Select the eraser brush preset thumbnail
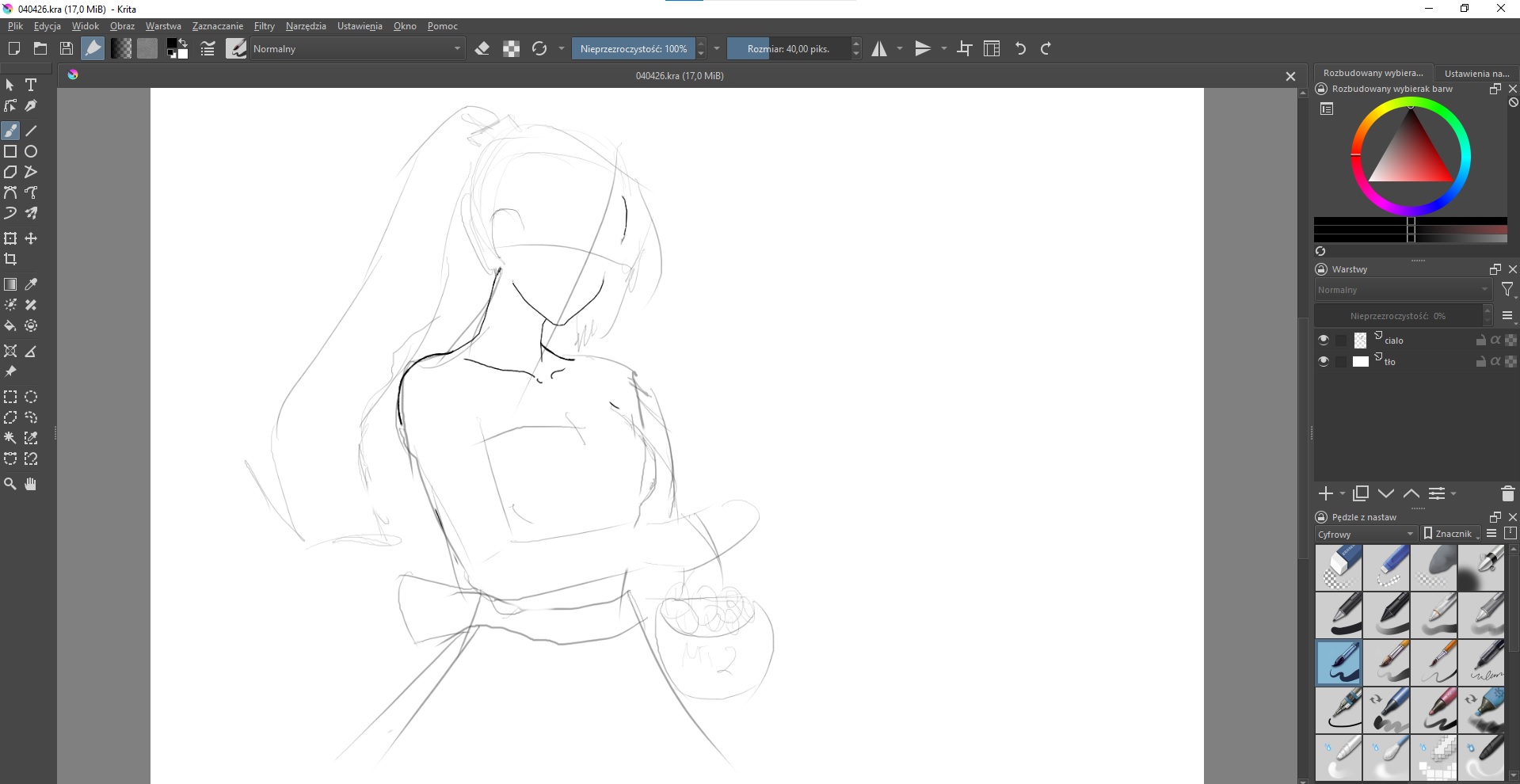The width and height of the screenshot is (1520, 784). (1339, 567)
